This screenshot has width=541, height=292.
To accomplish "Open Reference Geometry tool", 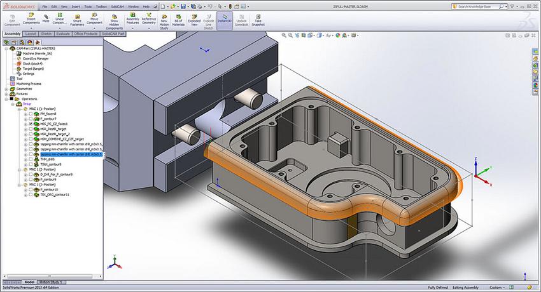I will pyautogui.click(x=149, y=19).
